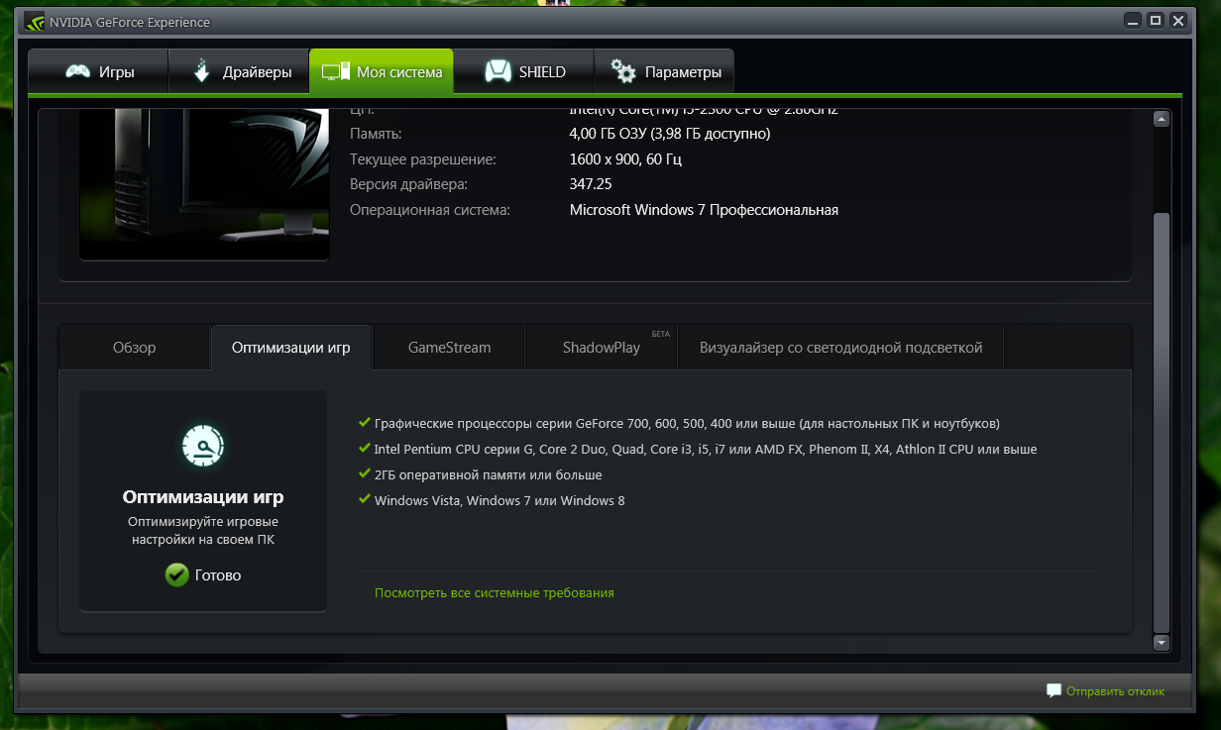1221x730 pixels.
Task: Click the vertical scrollbar thumb
Action: [1162, 421]
